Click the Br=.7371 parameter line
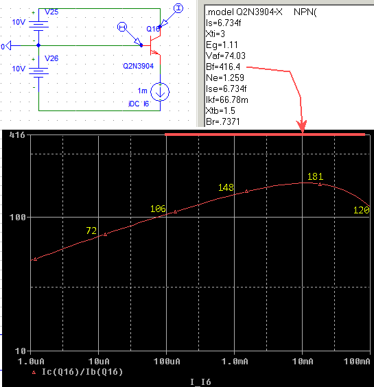Image resolution: width=374 pixels, height=387 pixels. tap(222, 121)
